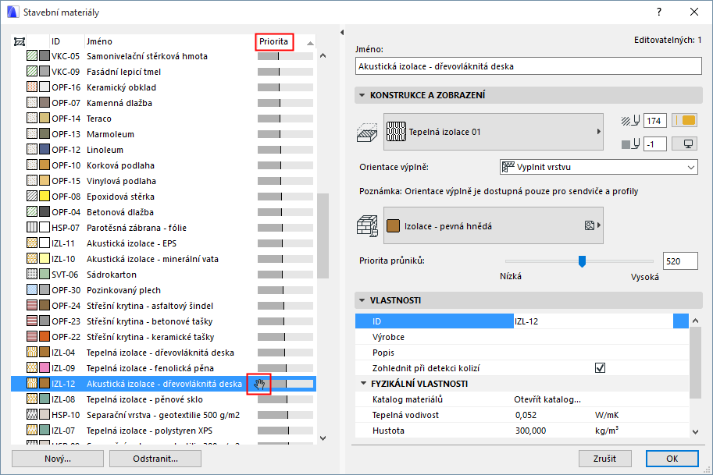Collapse the KONSTRUKCE A ZOBRAZENÍ panel

click(362, 95)
